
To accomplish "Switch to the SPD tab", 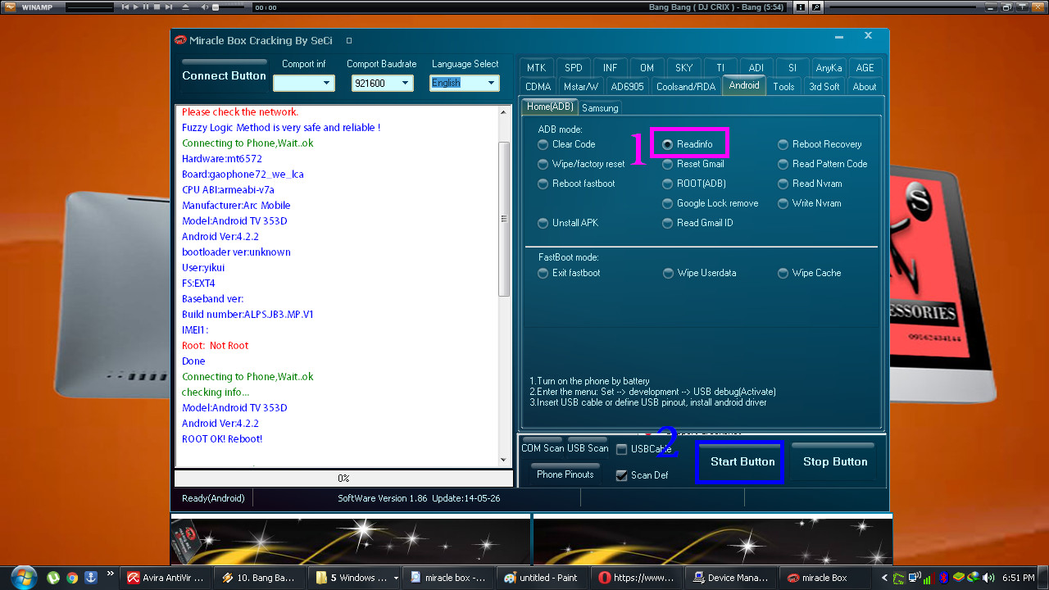I will click(574, 68).
